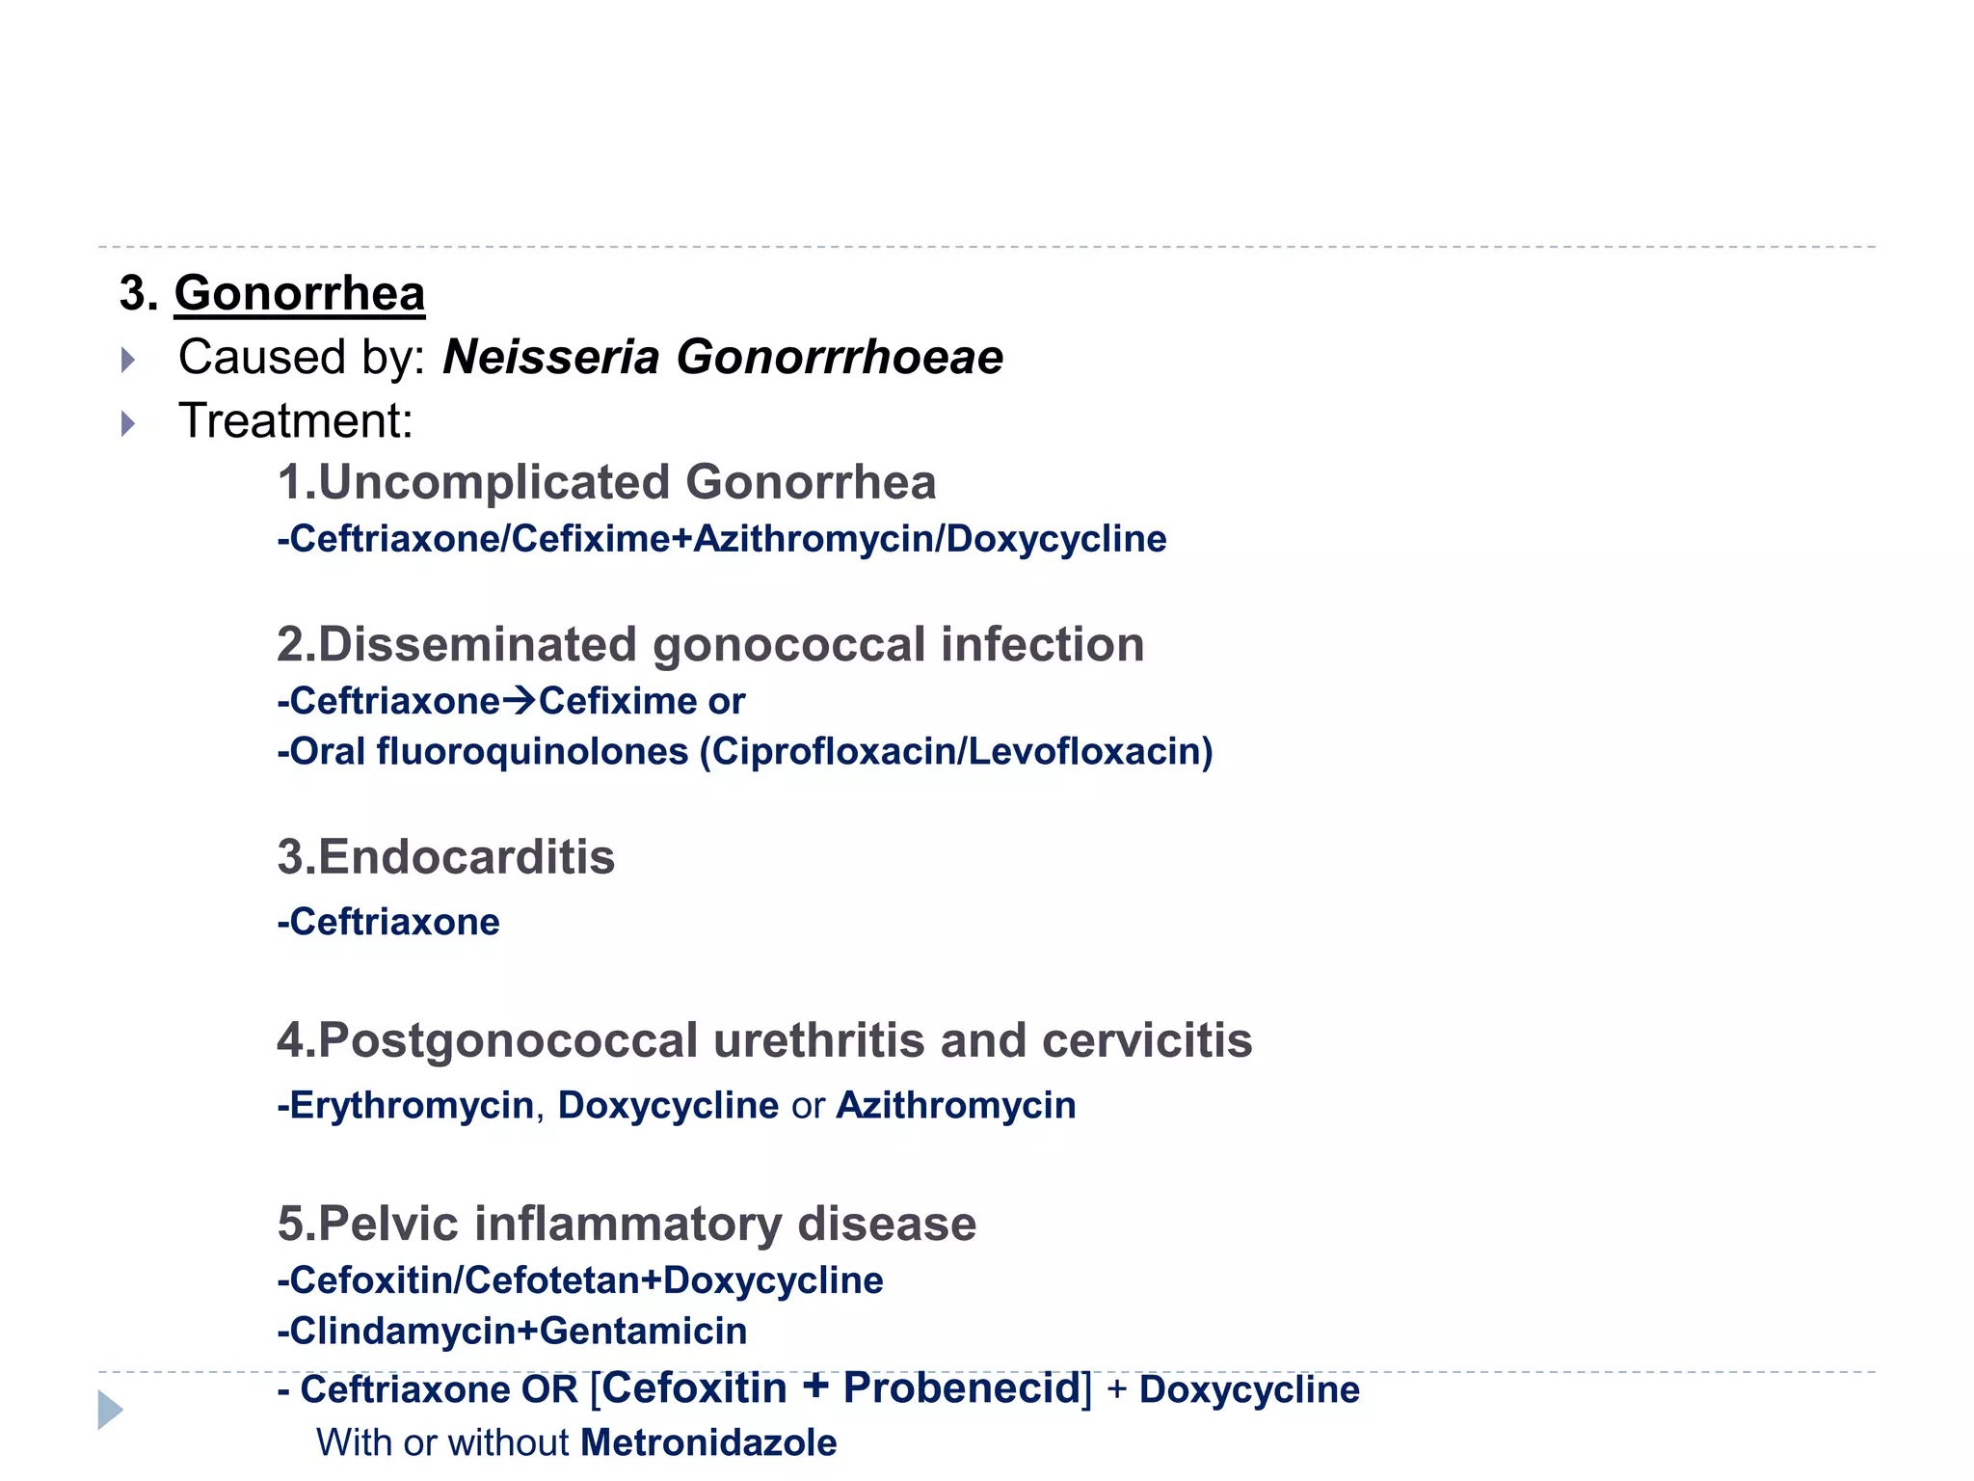Click the word Erythromycin

pos(412,1105)
